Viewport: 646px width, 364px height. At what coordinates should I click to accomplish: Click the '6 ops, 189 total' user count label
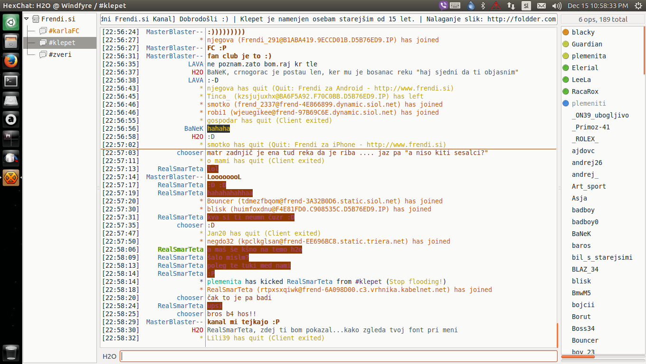(x=603, y=19)
